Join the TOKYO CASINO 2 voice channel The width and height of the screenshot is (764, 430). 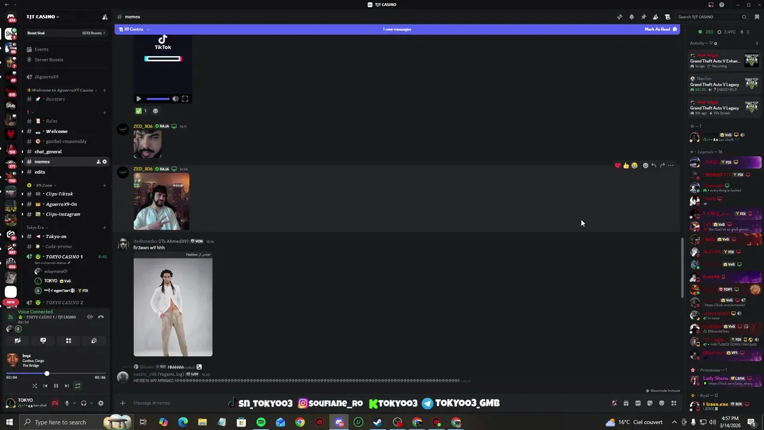click(66, 303)
